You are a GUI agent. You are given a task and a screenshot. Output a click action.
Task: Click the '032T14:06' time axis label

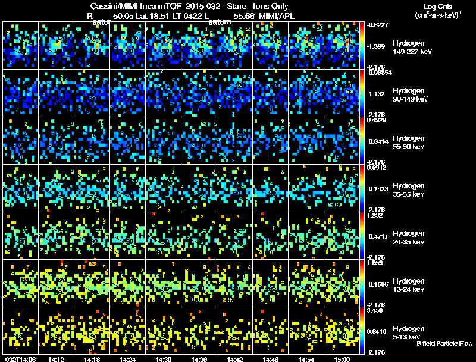(x=20, y=359)
